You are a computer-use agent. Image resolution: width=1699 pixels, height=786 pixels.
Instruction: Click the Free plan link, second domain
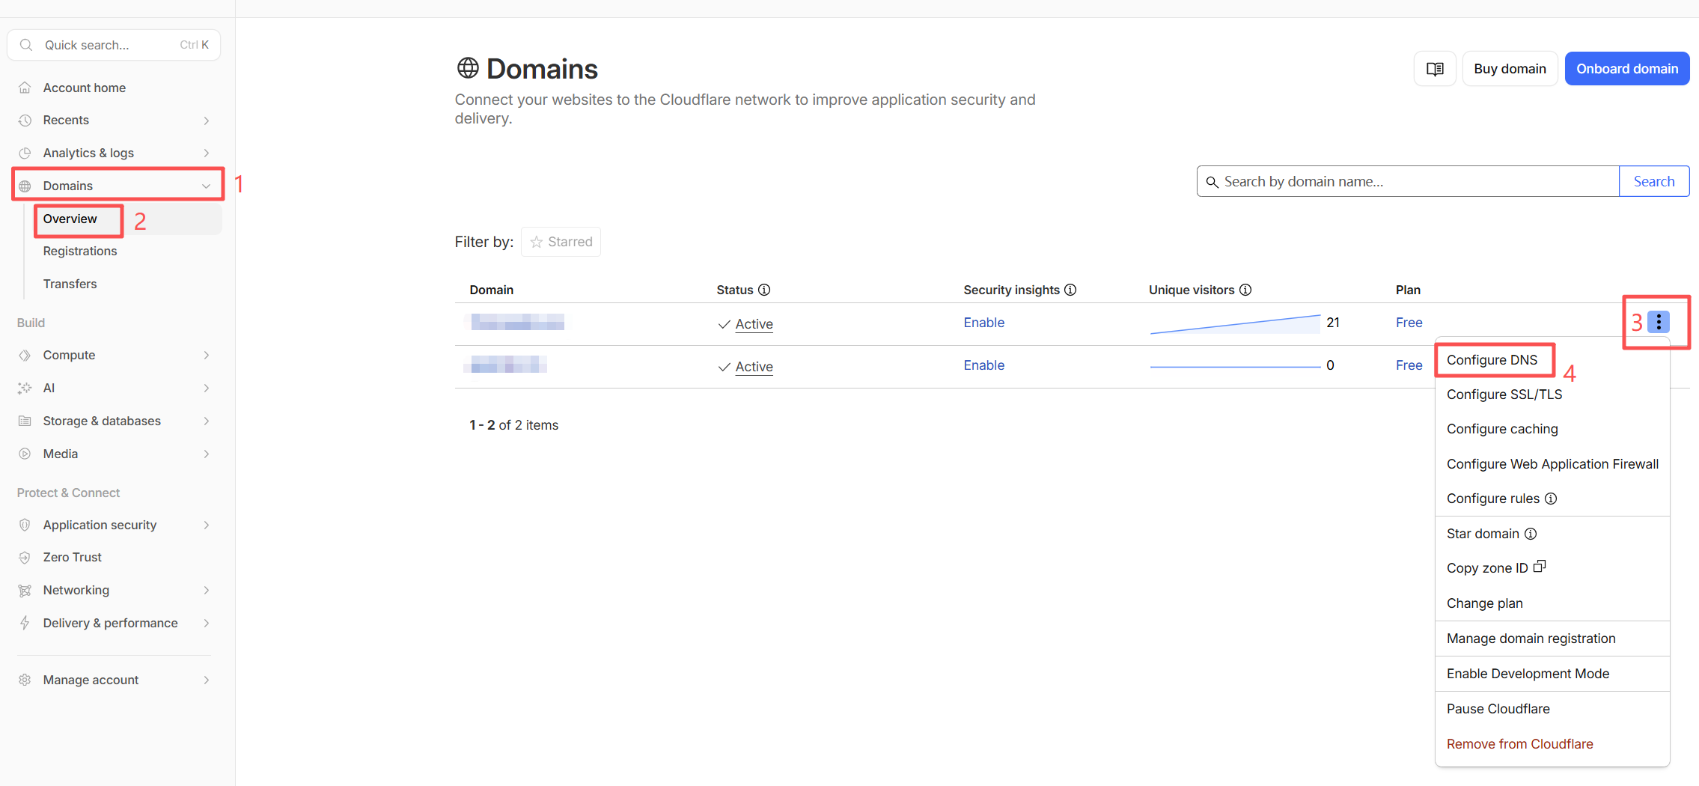point(1409,365)
